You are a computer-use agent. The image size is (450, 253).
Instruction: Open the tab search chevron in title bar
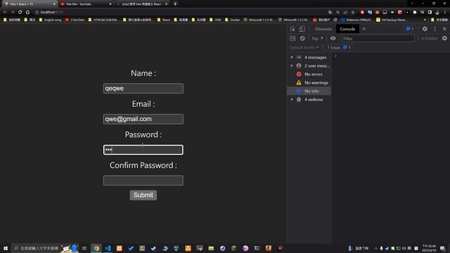pos(412,4)
